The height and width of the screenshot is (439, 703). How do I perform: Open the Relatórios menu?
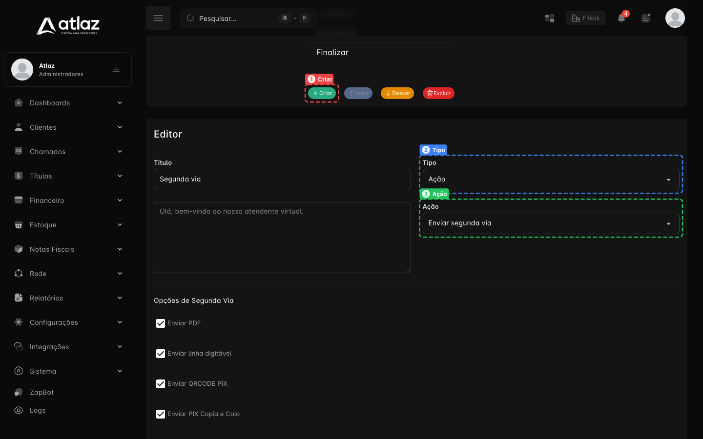pos(68,298)
